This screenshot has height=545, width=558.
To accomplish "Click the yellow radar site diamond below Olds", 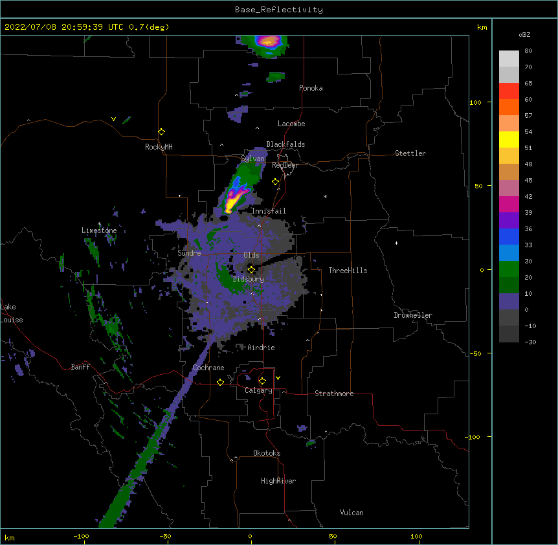I will point(251,270).
